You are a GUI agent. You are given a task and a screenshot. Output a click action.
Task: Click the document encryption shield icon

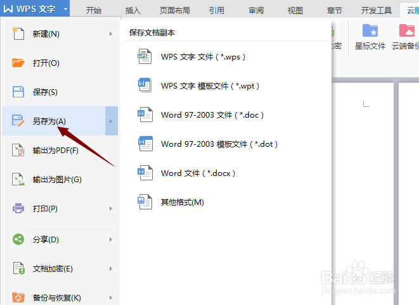19,268
